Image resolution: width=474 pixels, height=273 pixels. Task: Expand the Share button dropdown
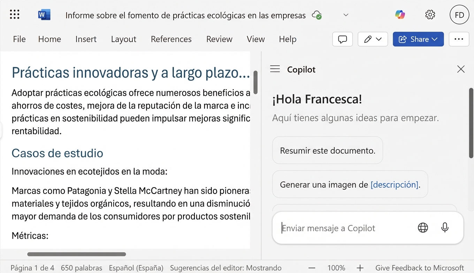(434, 39)
